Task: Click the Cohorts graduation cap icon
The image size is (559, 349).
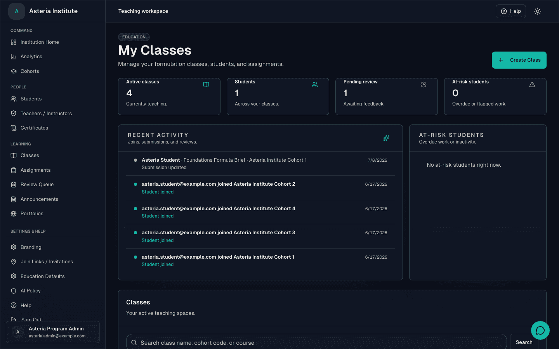Action: click(x=14, y=71)
